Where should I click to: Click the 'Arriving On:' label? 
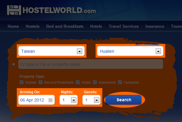coord(30,92)
